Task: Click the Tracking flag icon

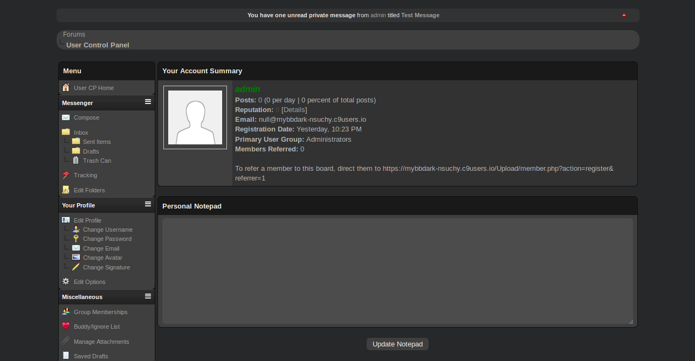Action: (66, 175)
